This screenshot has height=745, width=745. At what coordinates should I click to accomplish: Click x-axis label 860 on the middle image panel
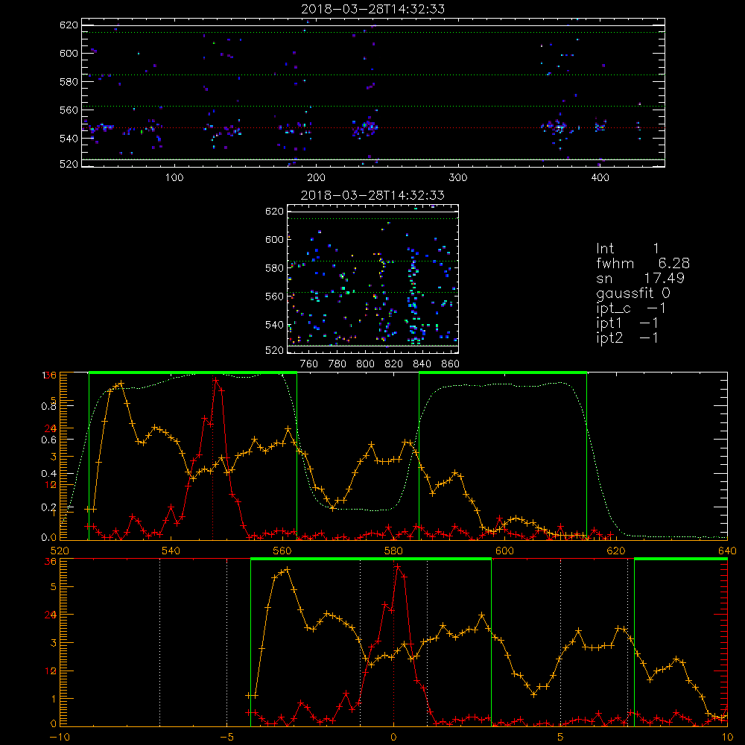point(450,364)
